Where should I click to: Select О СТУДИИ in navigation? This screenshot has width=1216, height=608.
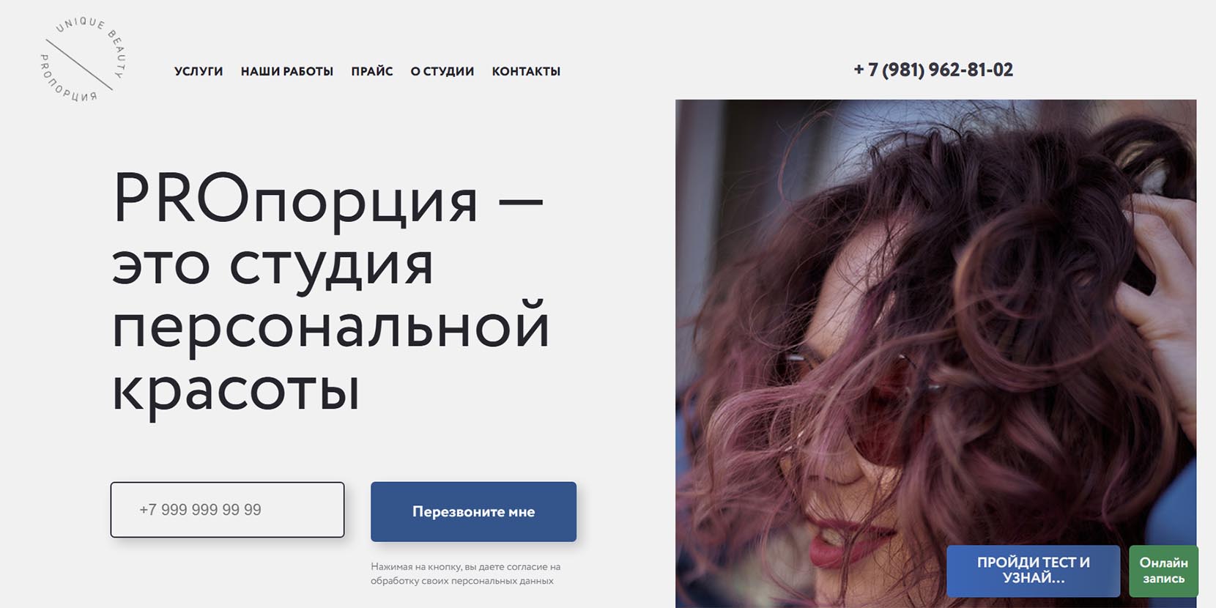pos(442,71)
